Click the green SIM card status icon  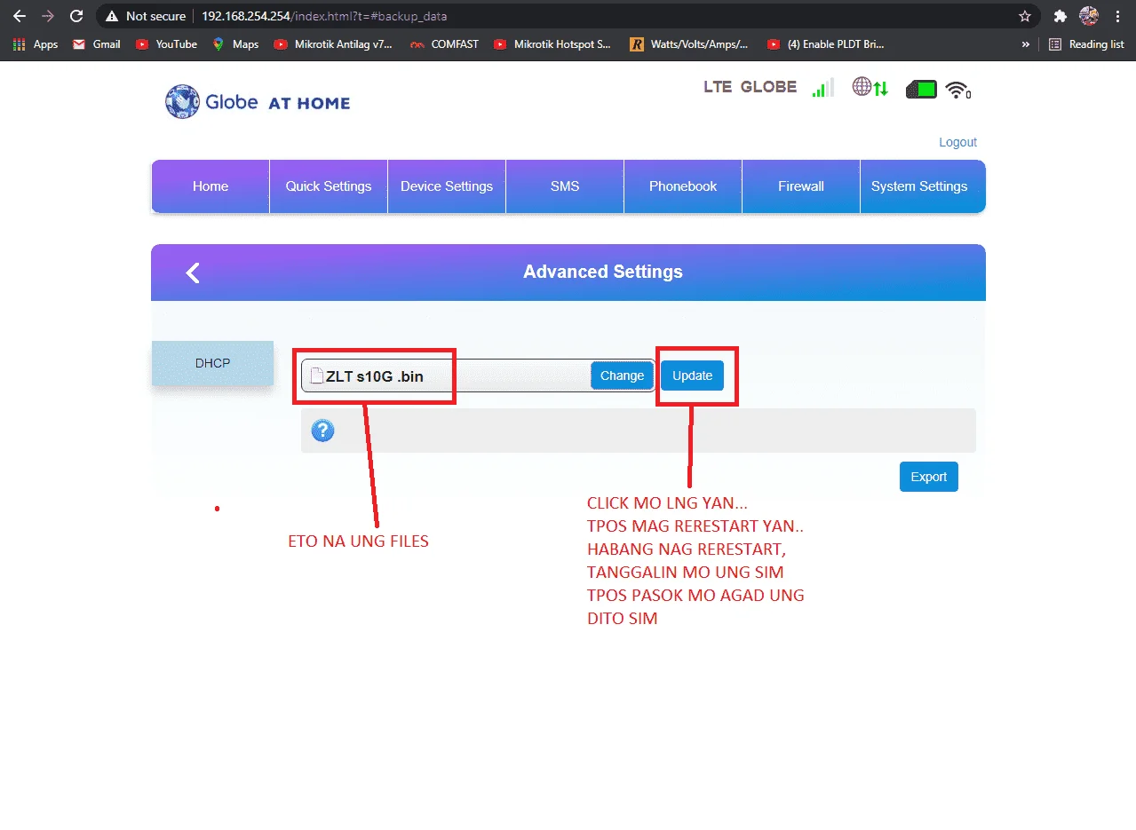[x=921, y=89]
